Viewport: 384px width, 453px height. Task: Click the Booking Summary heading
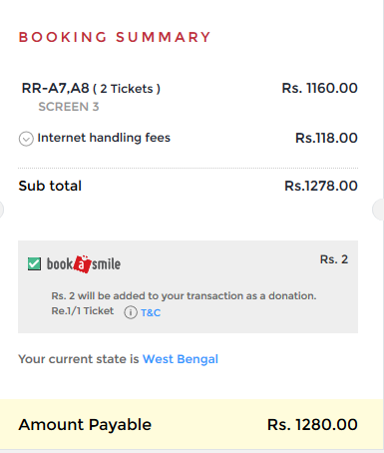115,37
